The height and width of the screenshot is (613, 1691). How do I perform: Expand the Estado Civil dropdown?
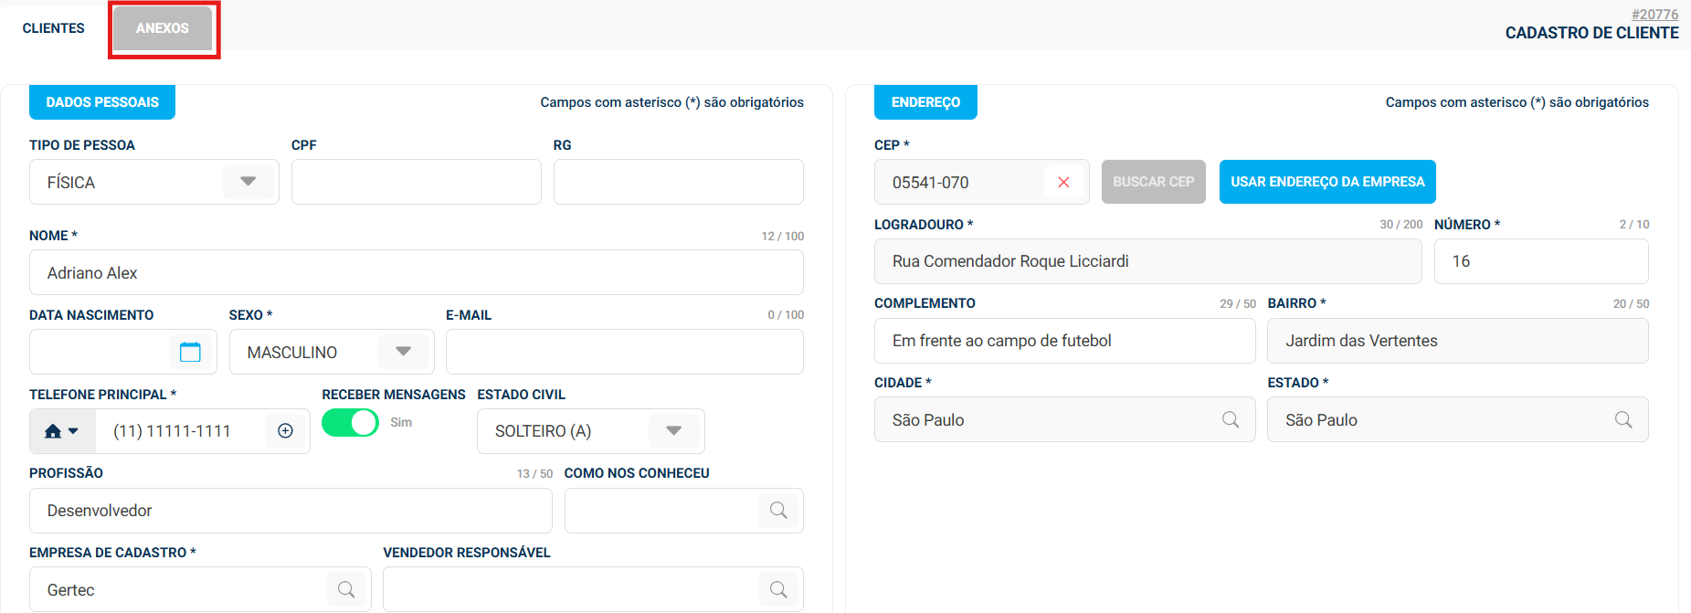coord(673,431)
